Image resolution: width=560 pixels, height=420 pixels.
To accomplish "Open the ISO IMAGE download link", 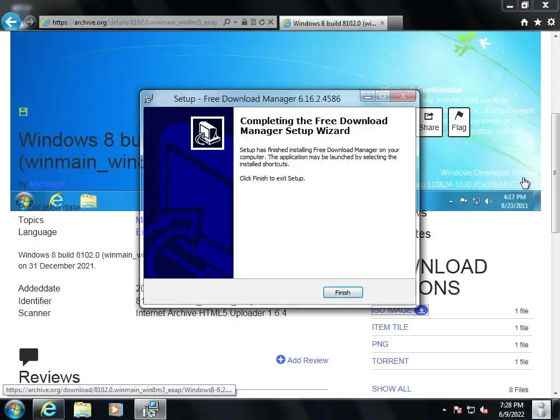I will pyautogui.click(x=392, y=311).
